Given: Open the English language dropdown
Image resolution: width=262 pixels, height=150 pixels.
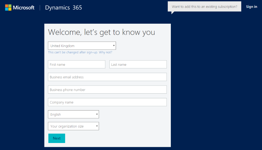Looking at the screenshot, I should (73, 114).
